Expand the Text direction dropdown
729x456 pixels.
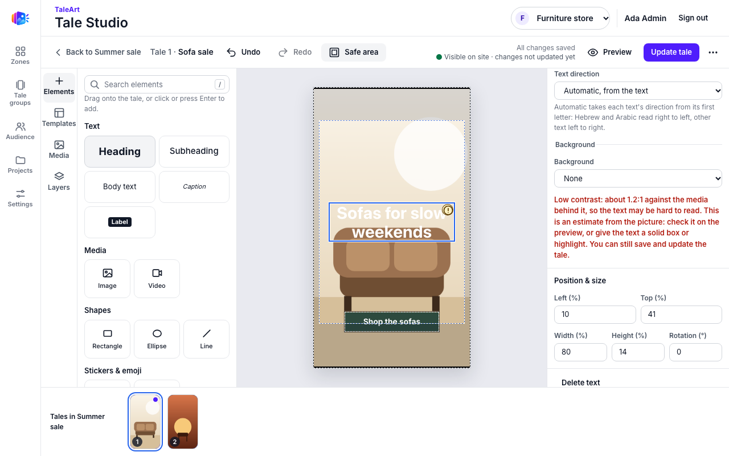[638, 91]
